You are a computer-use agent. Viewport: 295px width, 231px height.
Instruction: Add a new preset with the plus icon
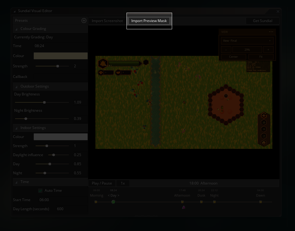(x=84, y=21)
